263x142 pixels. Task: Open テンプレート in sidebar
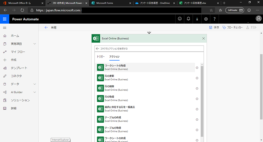click(19, 68)
